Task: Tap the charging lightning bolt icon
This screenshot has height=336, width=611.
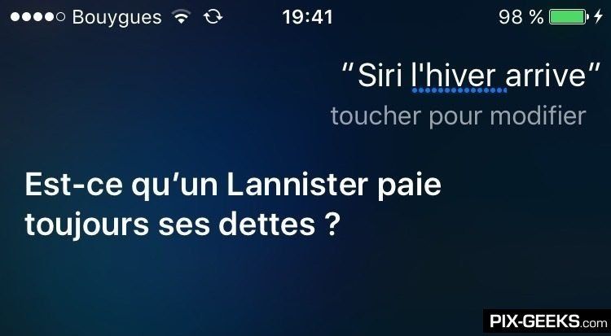Action: pyautogui.click(x=598, y=17)
